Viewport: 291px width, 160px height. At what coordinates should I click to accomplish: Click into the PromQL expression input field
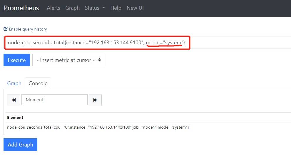[147, 43]
